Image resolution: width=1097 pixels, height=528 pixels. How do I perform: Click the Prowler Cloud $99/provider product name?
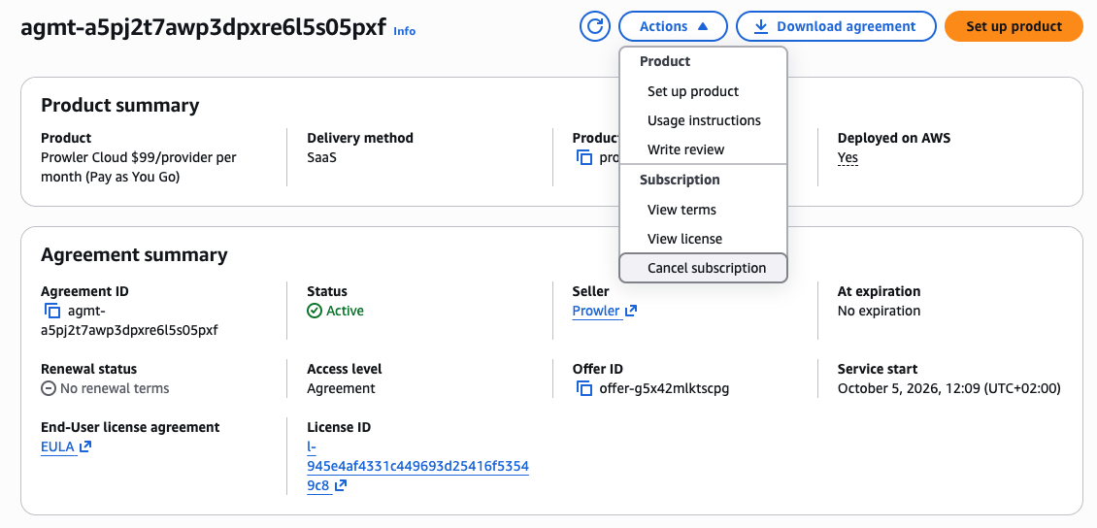coord(139,167)
